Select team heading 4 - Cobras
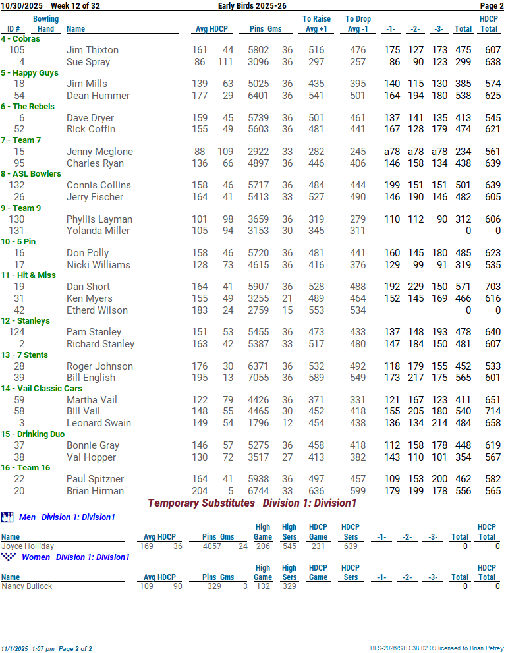The width and height of the screenshot is (506, 653). 20,39
